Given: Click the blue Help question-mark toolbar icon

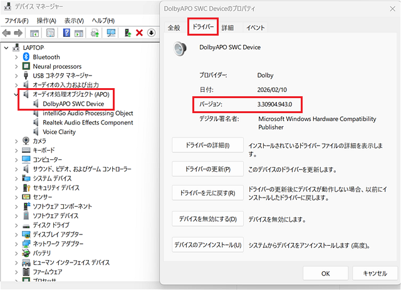Looking at the screenshot, I should [66, 32].
